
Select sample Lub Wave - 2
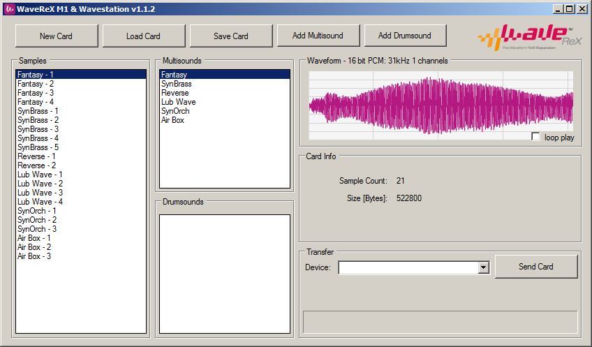81,183
